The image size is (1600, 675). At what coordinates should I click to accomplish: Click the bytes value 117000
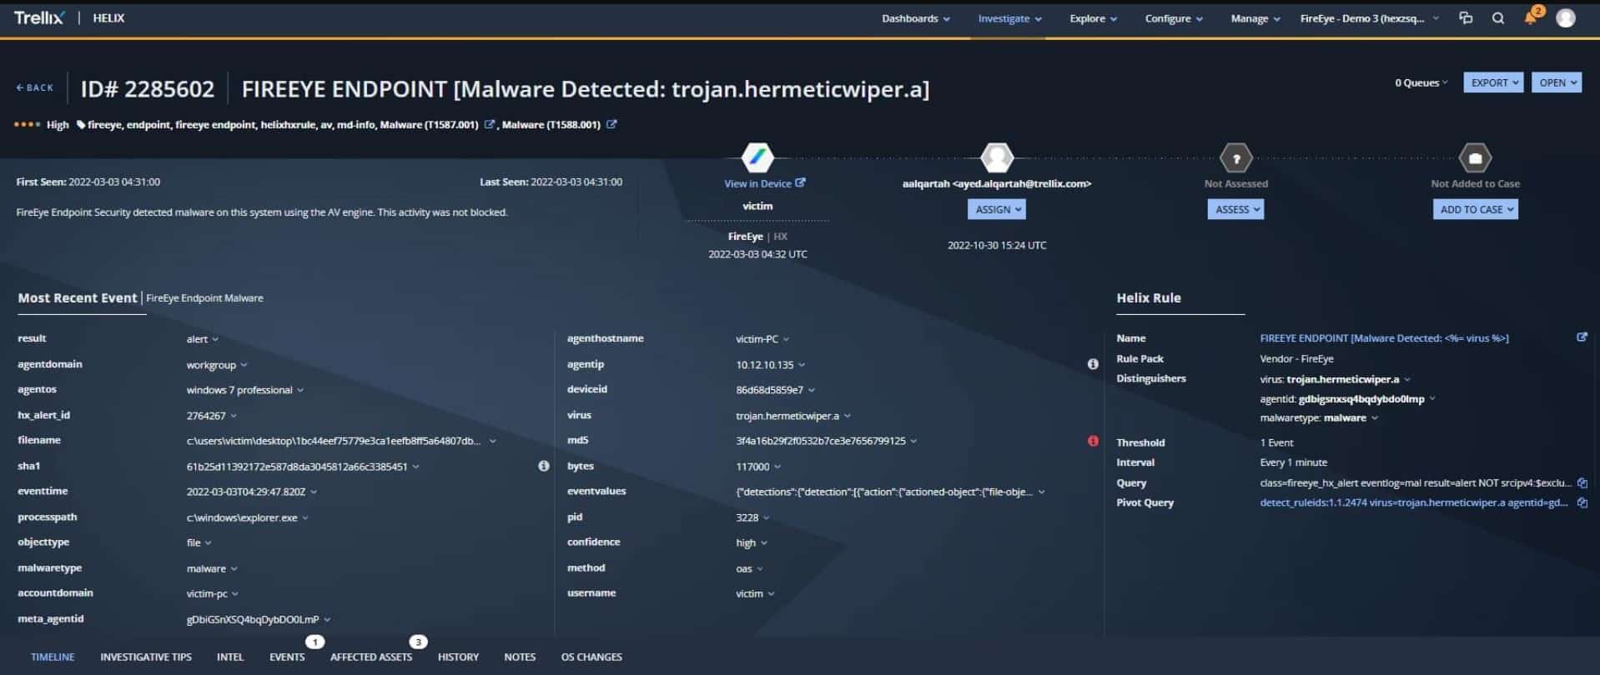752,467
